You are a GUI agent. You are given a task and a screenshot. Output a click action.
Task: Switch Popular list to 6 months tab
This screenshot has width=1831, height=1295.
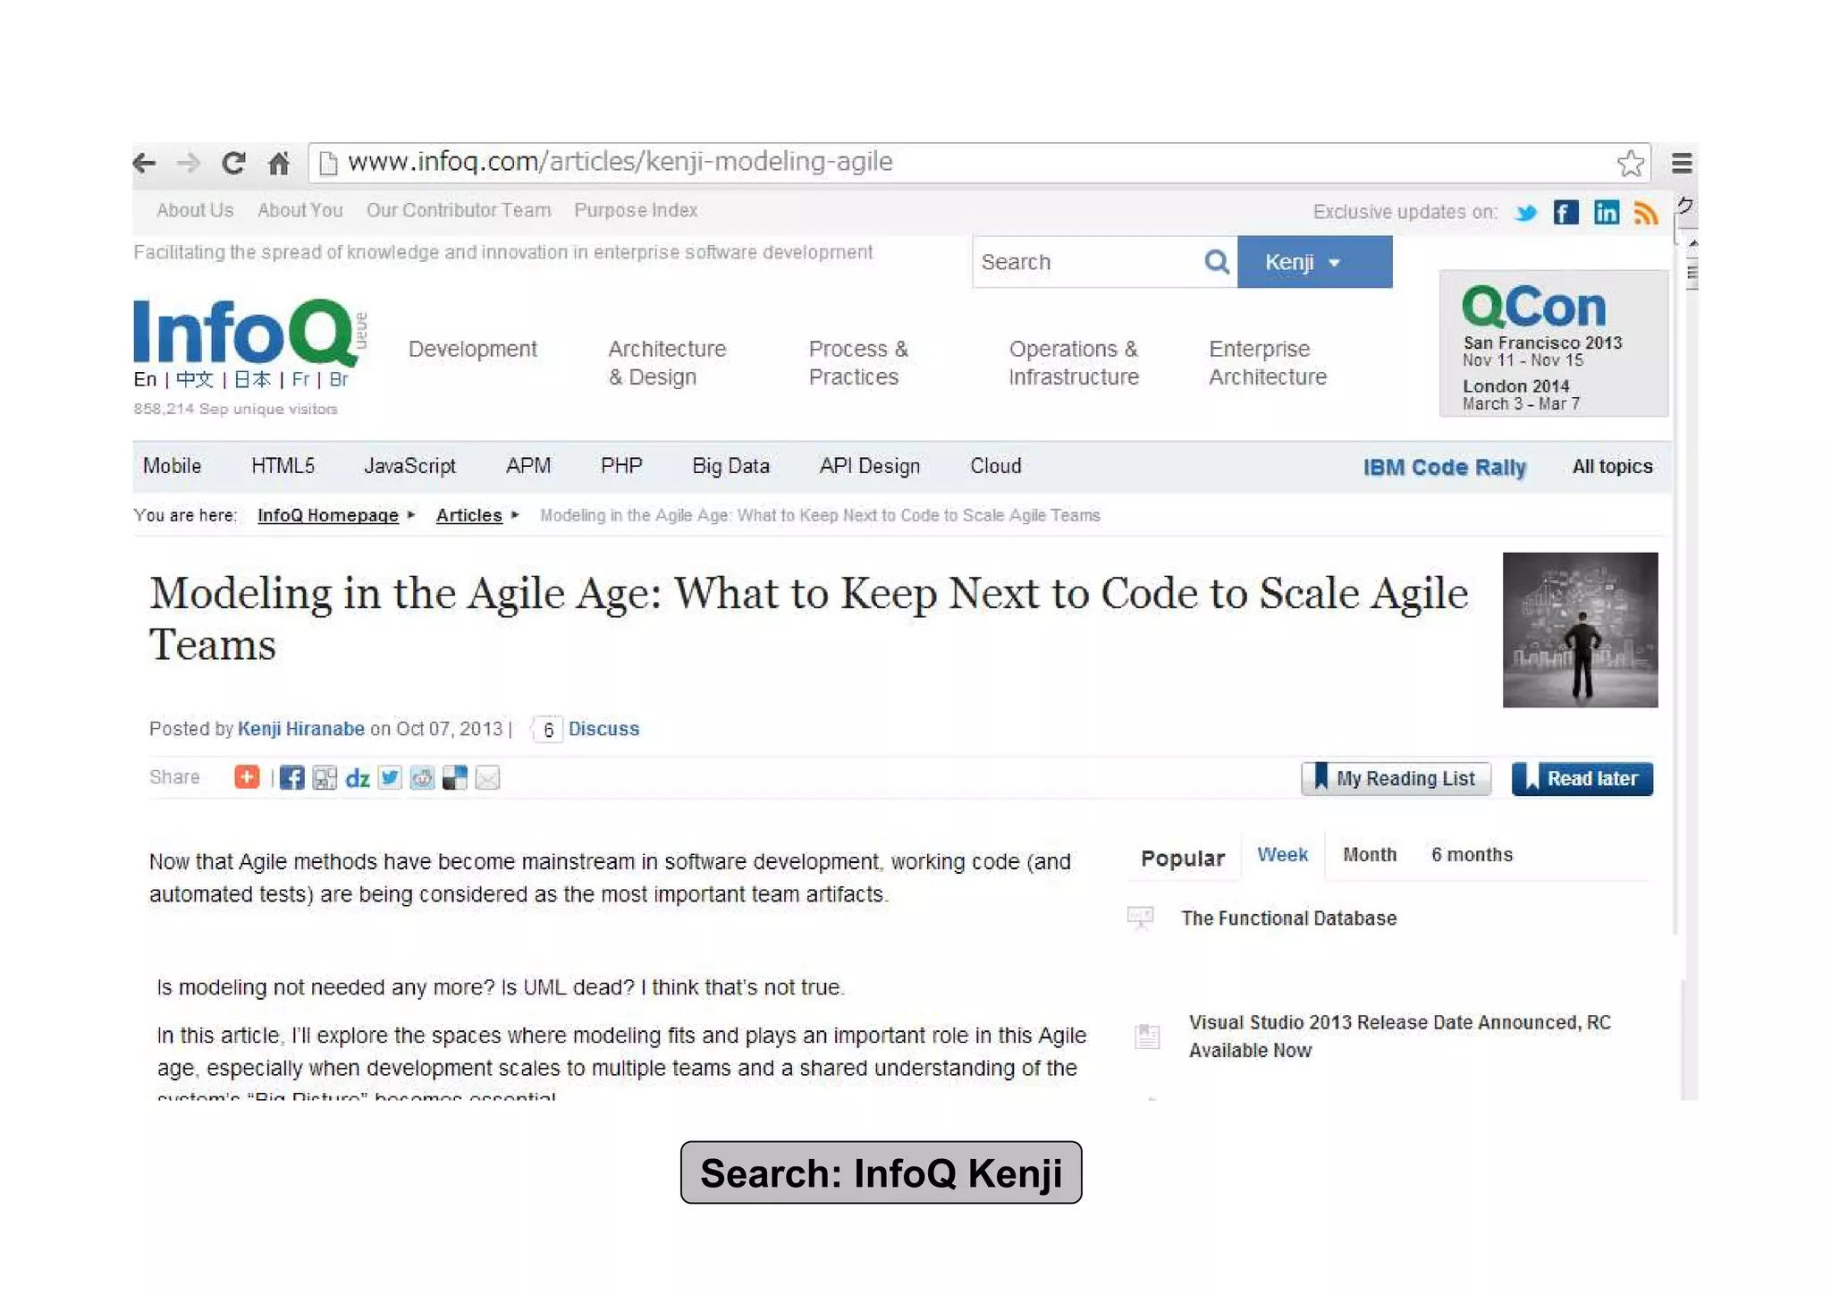tap(1472, 855)
